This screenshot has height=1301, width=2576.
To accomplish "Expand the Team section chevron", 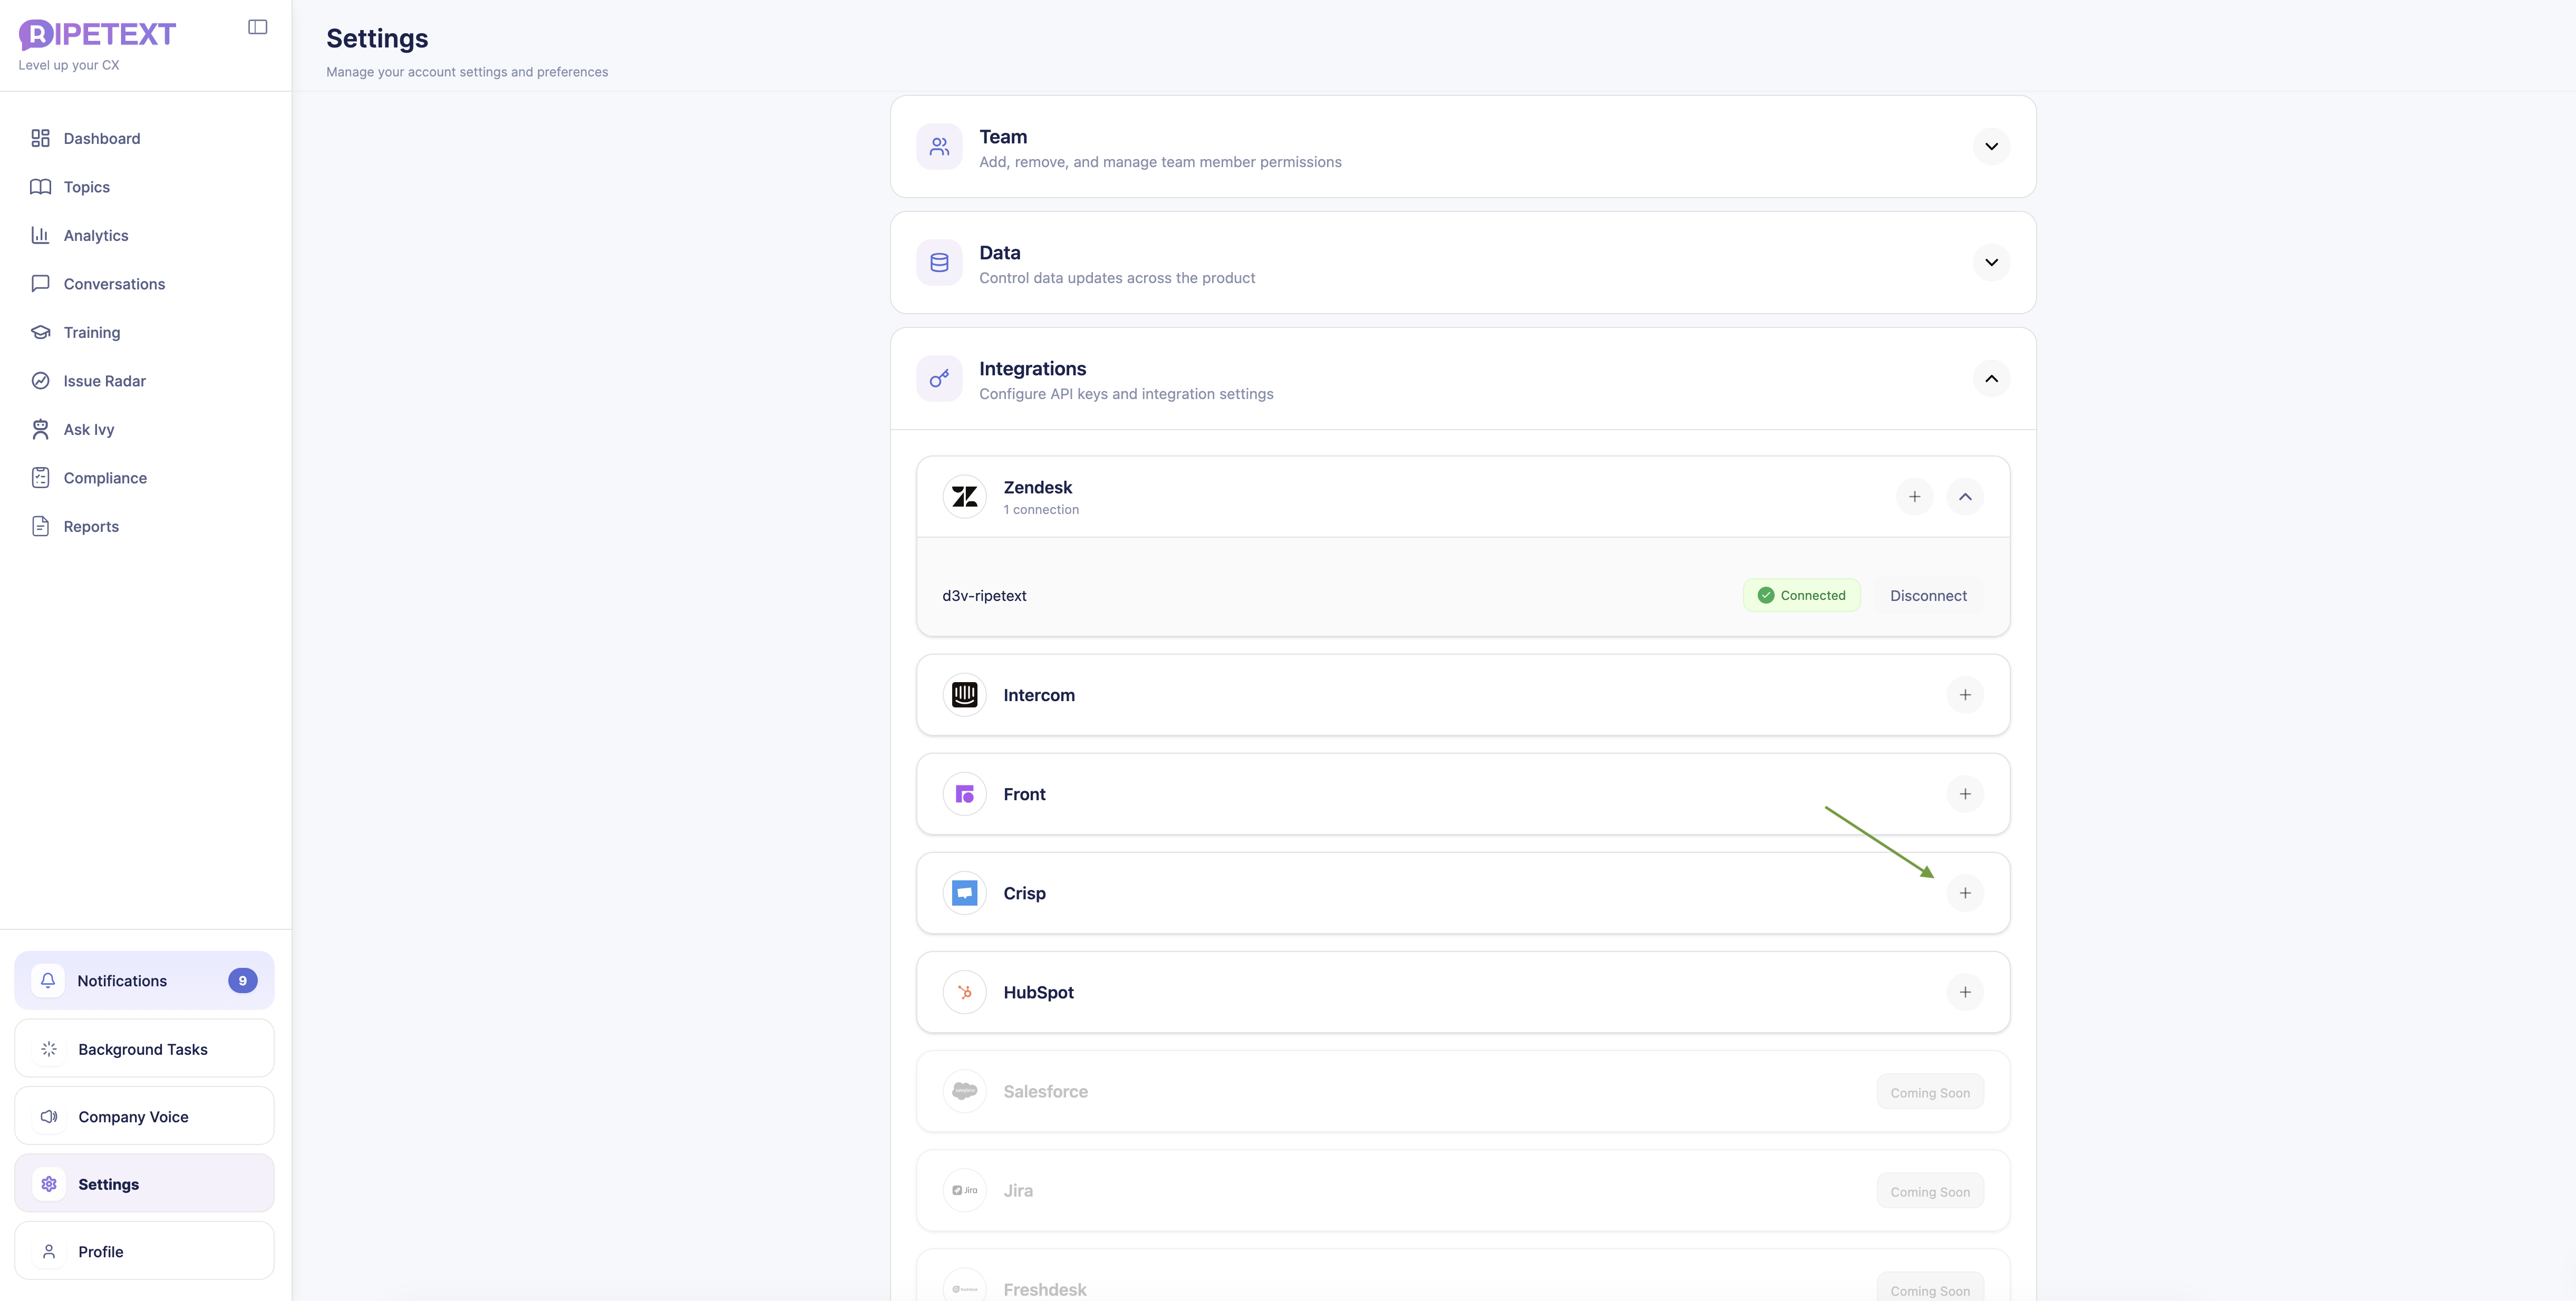I will [1991, 147].
